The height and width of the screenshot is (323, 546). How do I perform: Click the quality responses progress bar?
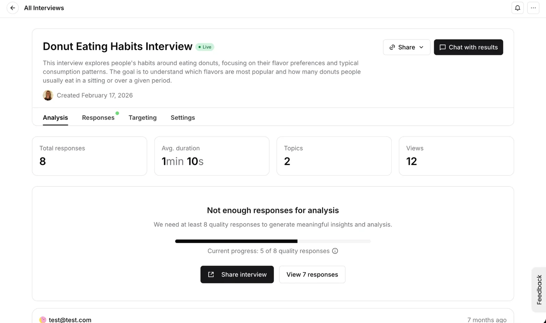pyautogui.click(x=273, y=241)
